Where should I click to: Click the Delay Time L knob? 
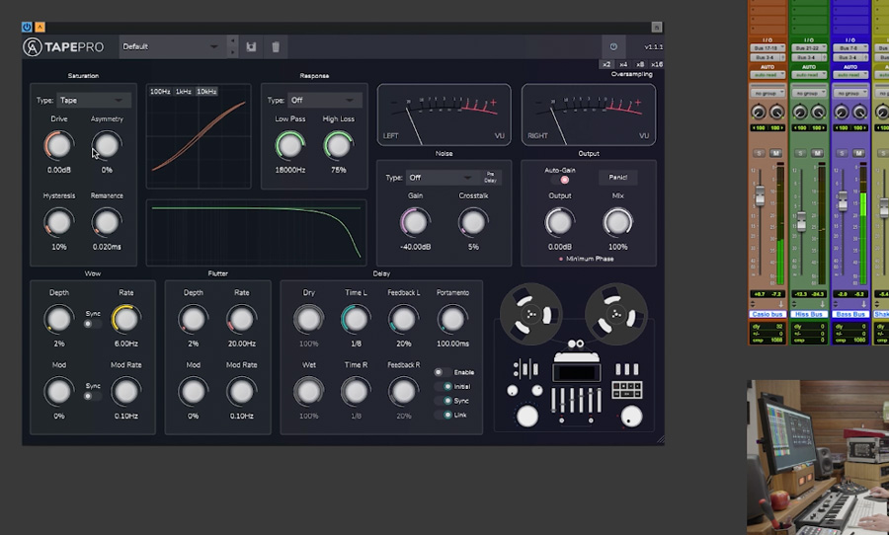tap(356, 318)
